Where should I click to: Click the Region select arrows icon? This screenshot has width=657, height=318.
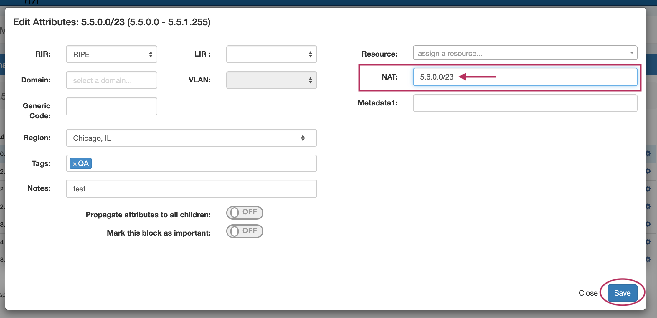click(x=303, y=138)
